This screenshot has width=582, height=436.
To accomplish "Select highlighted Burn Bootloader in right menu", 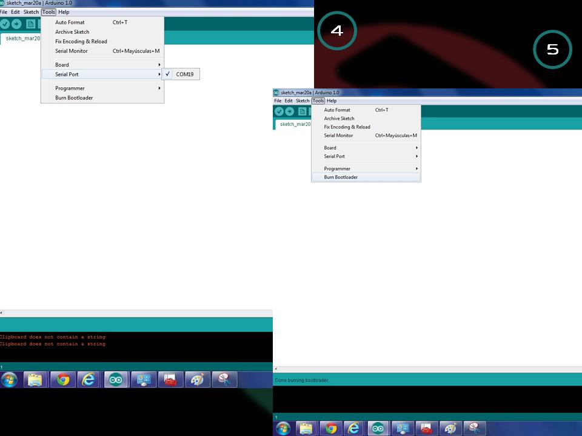I will click(366, 177).
